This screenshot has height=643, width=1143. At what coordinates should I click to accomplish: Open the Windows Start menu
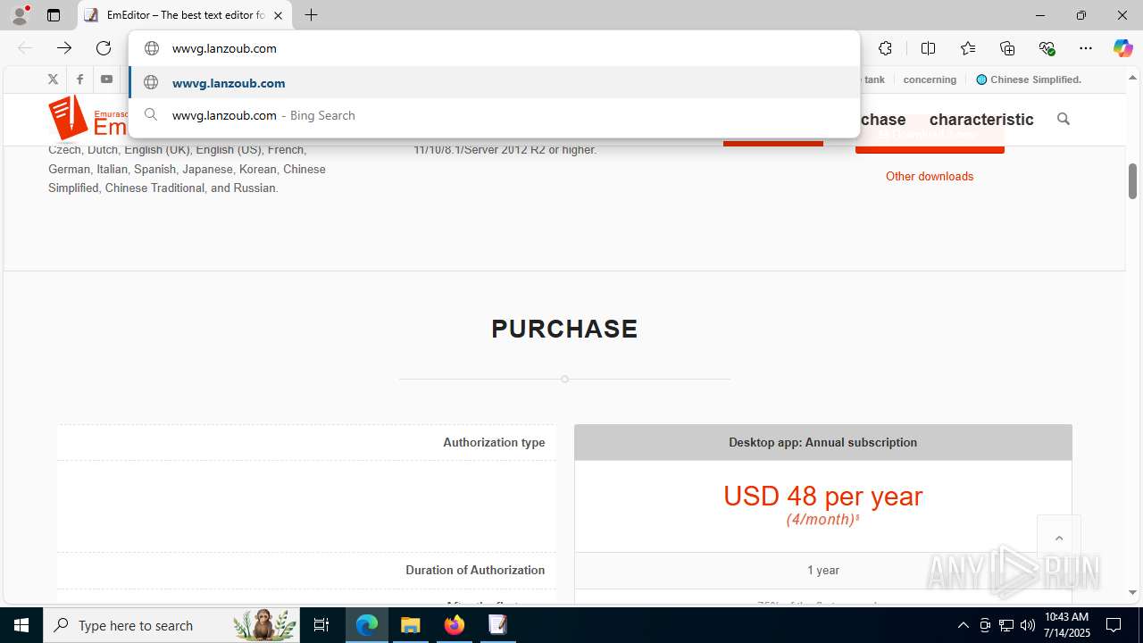tap(21, 625)
